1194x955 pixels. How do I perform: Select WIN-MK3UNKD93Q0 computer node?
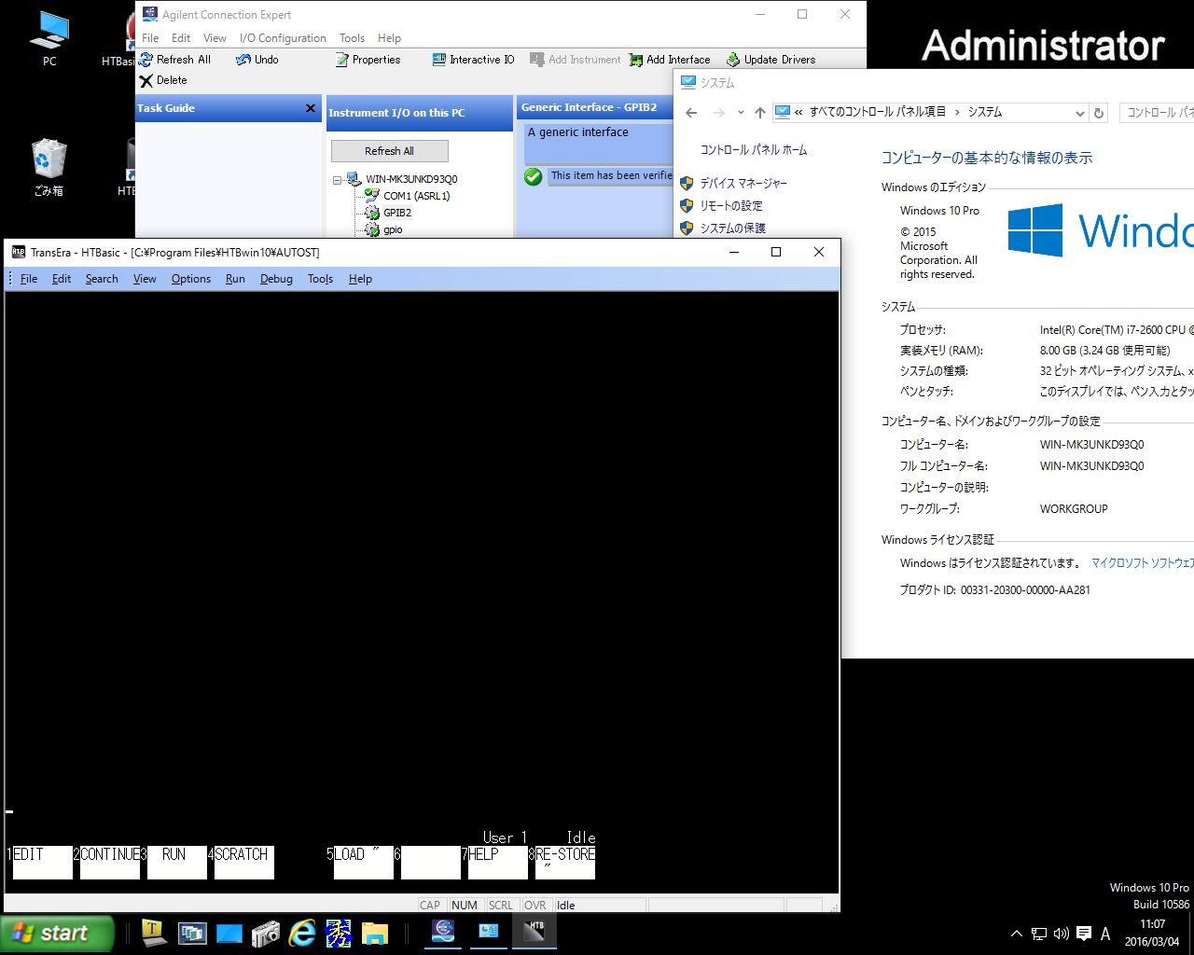click(411, 179)
